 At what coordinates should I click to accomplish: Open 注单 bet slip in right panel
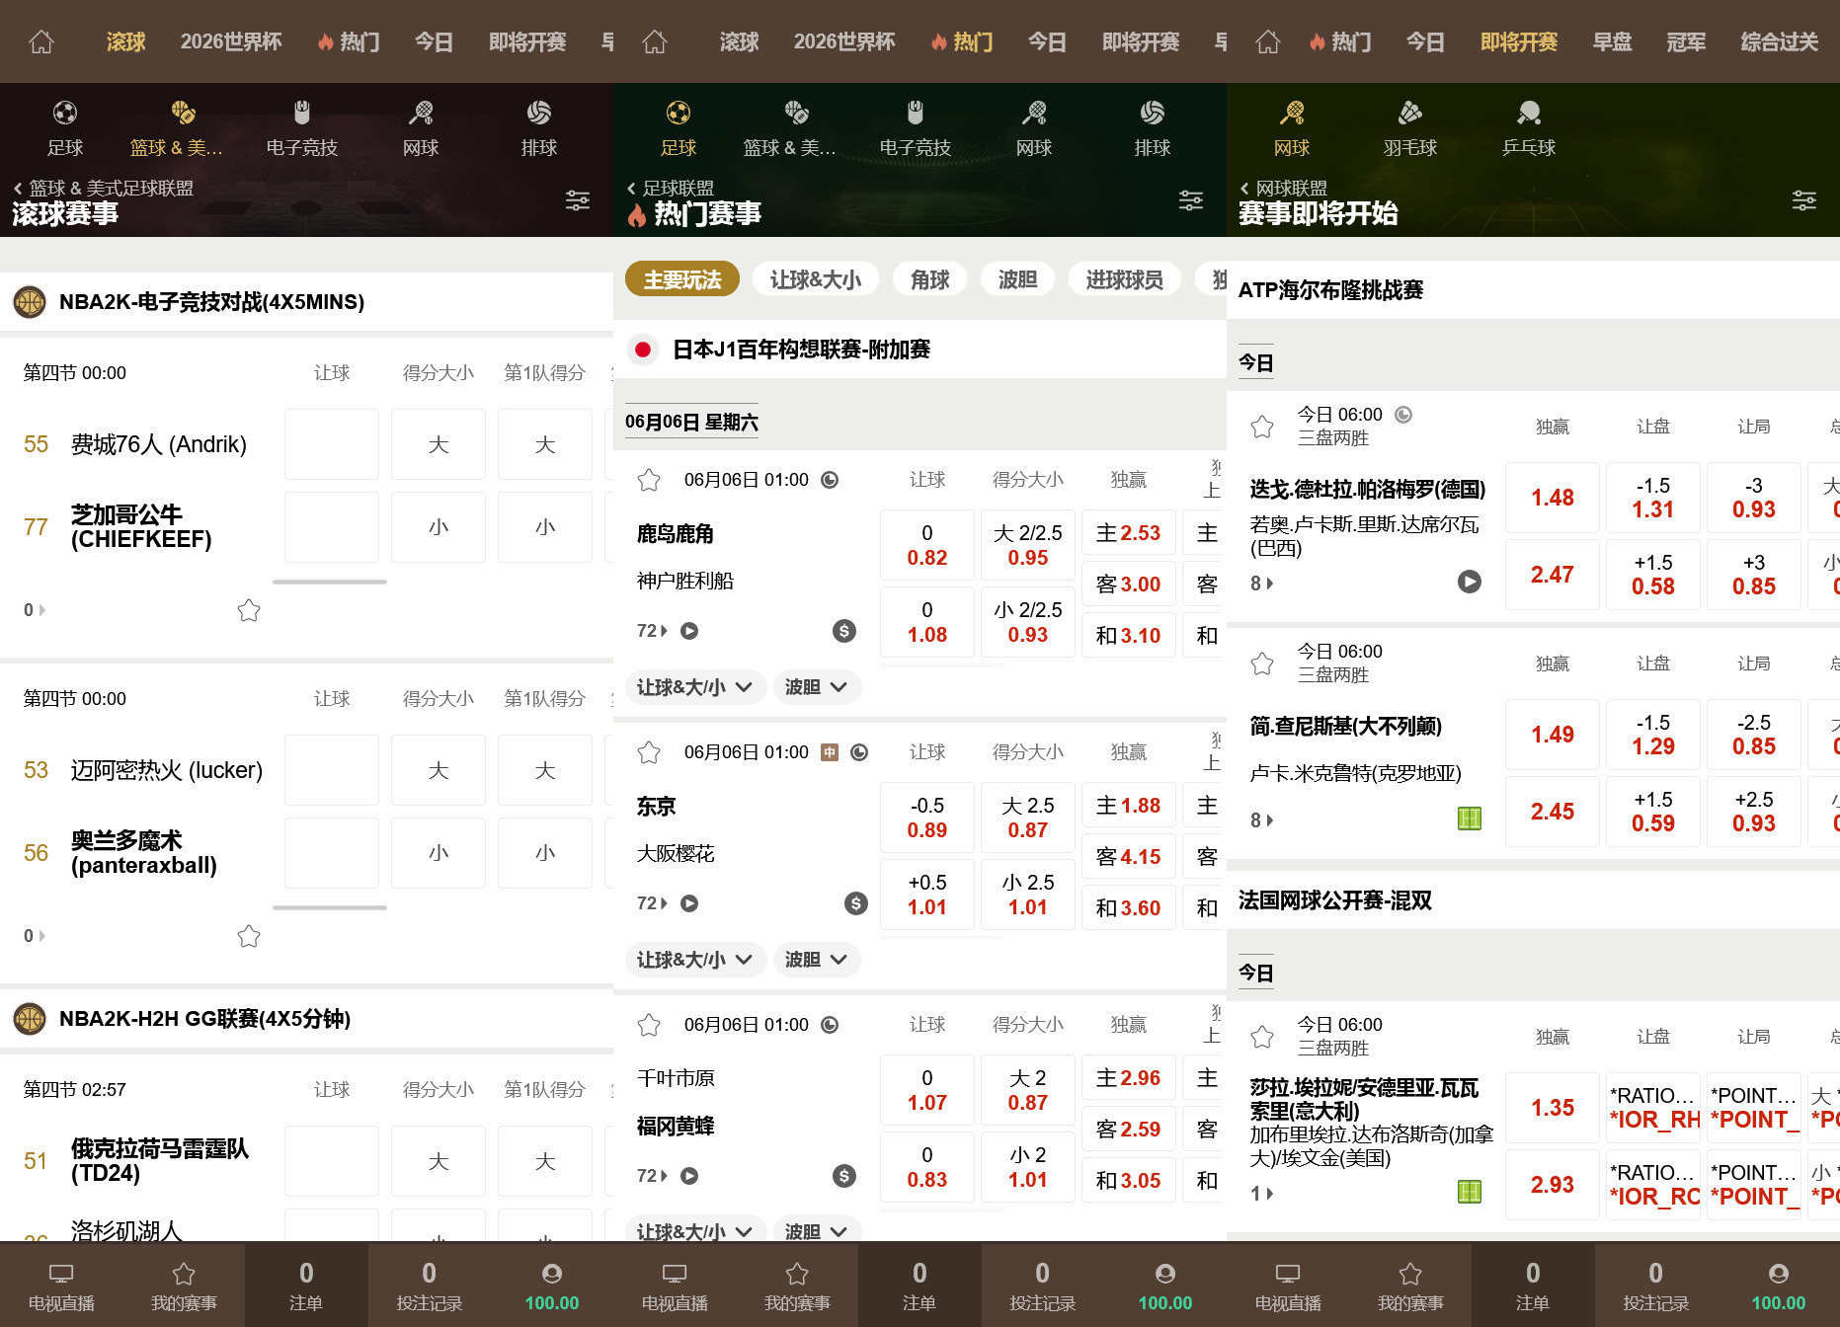(x=1533, y=1286)
